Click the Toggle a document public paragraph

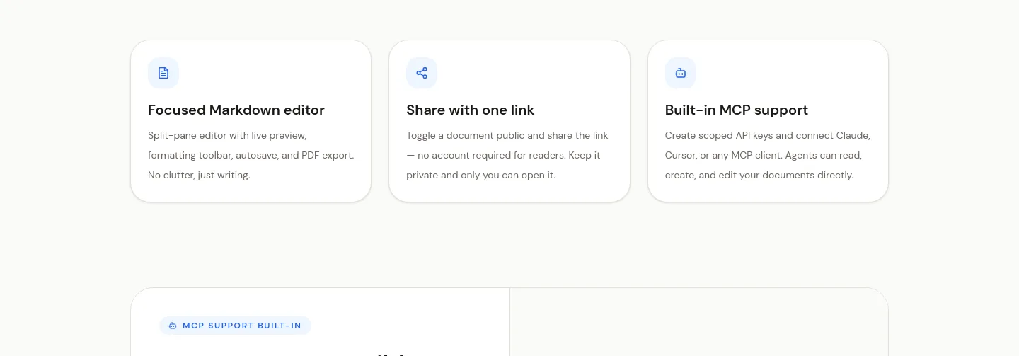click(x=507, y=155)
